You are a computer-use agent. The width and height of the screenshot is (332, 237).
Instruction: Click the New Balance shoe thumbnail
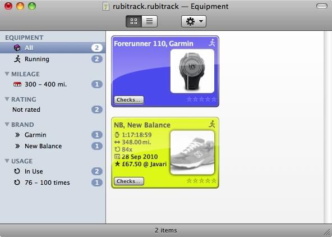192,153
